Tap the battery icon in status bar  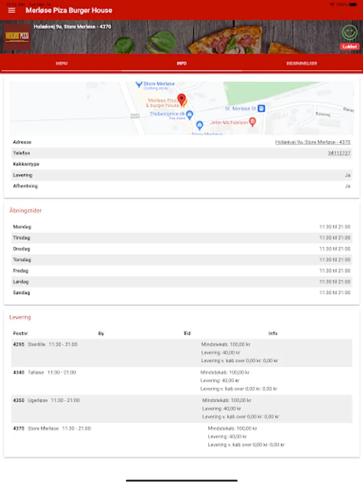(353, 4)
